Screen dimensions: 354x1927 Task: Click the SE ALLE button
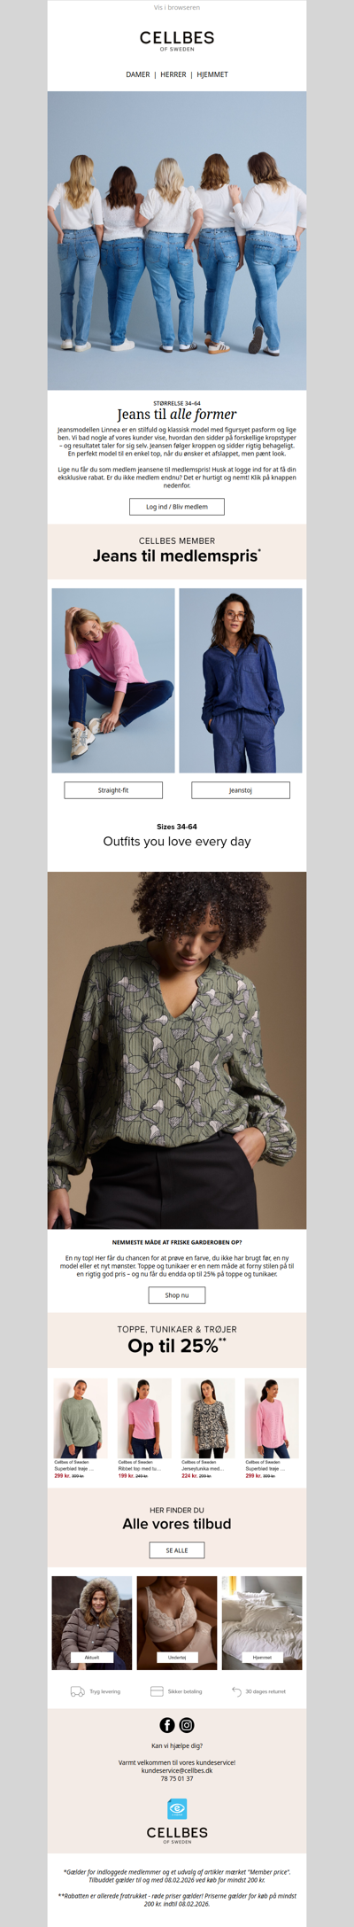click(177, 1550)
